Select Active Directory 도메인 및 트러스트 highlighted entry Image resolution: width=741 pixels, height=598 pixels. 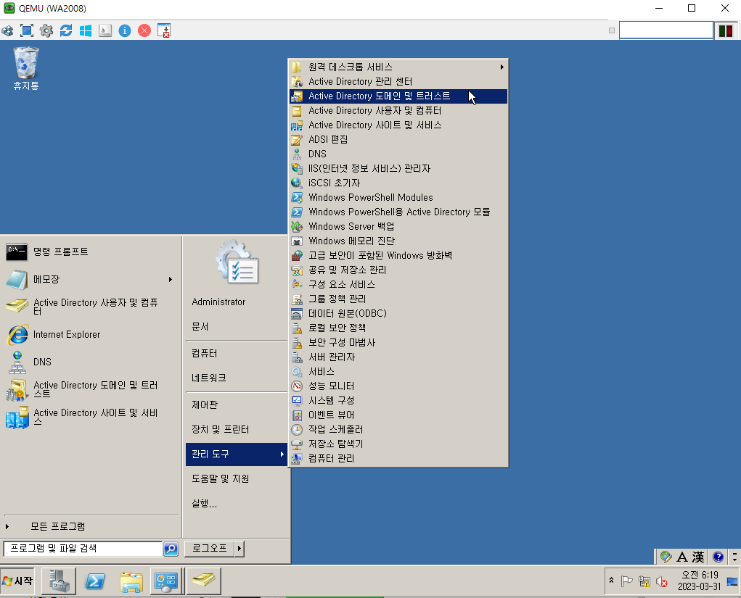click(x=398, y=96)
